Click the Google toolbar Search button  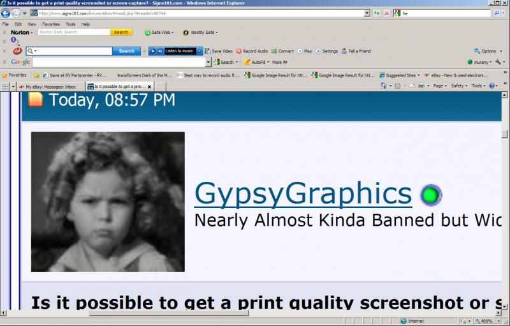click(x=226, y=62)
